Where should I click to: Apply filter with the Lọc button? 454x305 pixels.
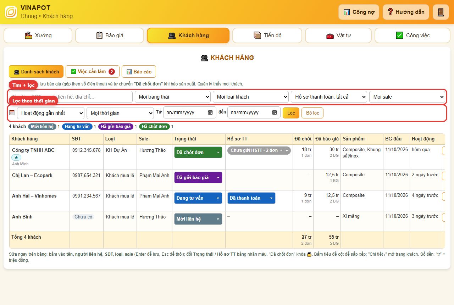[291, 113]
